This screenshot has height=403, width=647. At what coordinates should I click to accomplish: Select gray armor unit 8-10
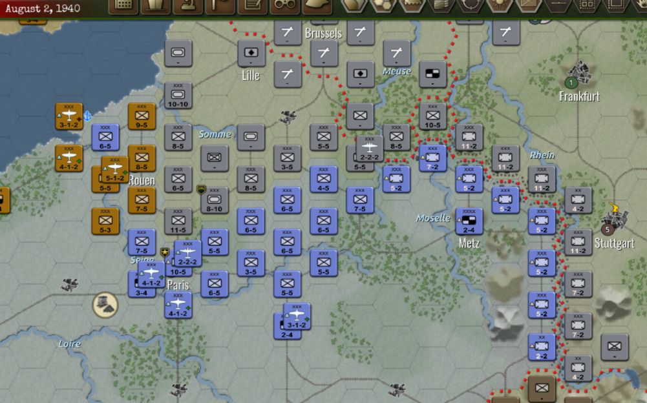click(x=215, y=200)
